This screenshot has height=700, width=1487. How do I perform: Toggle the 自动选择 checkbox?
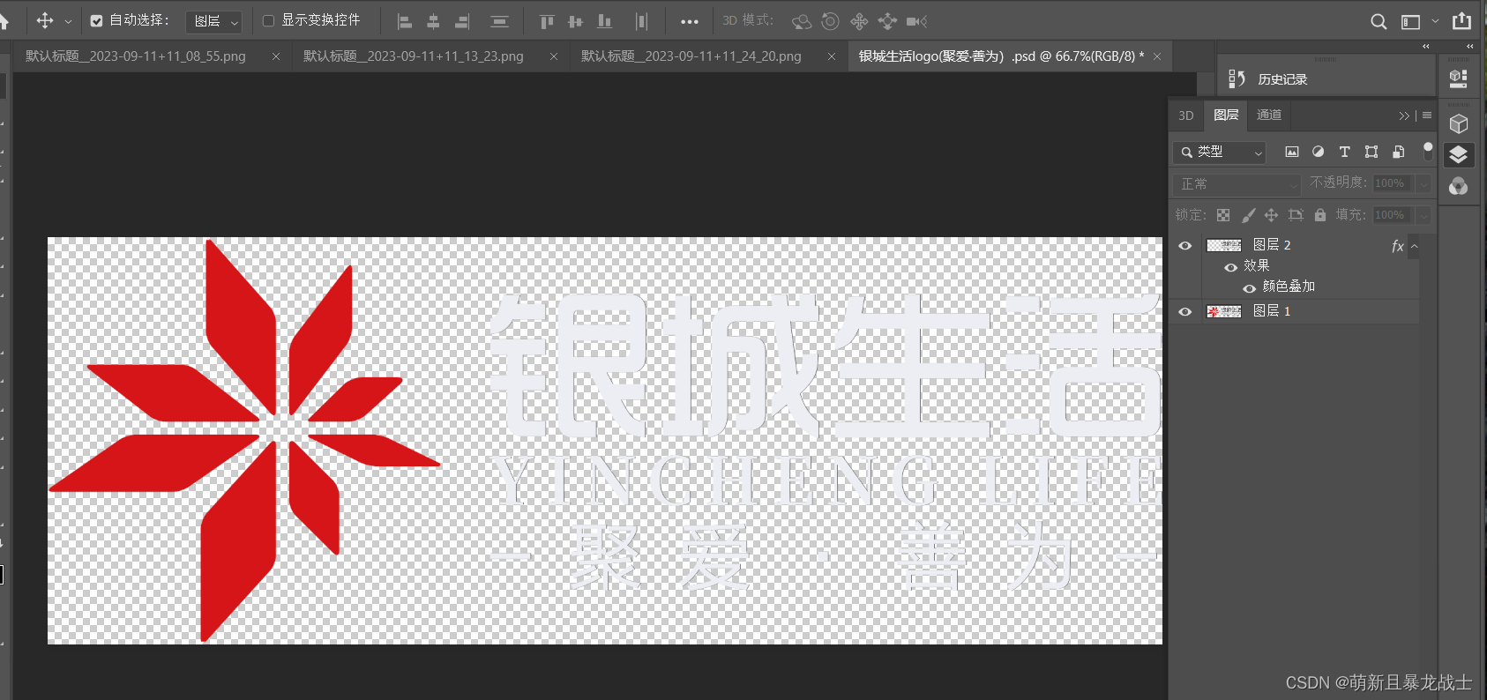97,20
